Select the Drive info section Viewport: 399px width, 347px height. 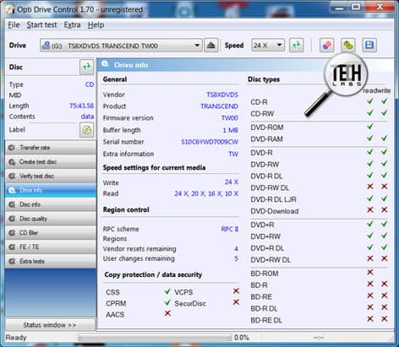click(51, 190)
